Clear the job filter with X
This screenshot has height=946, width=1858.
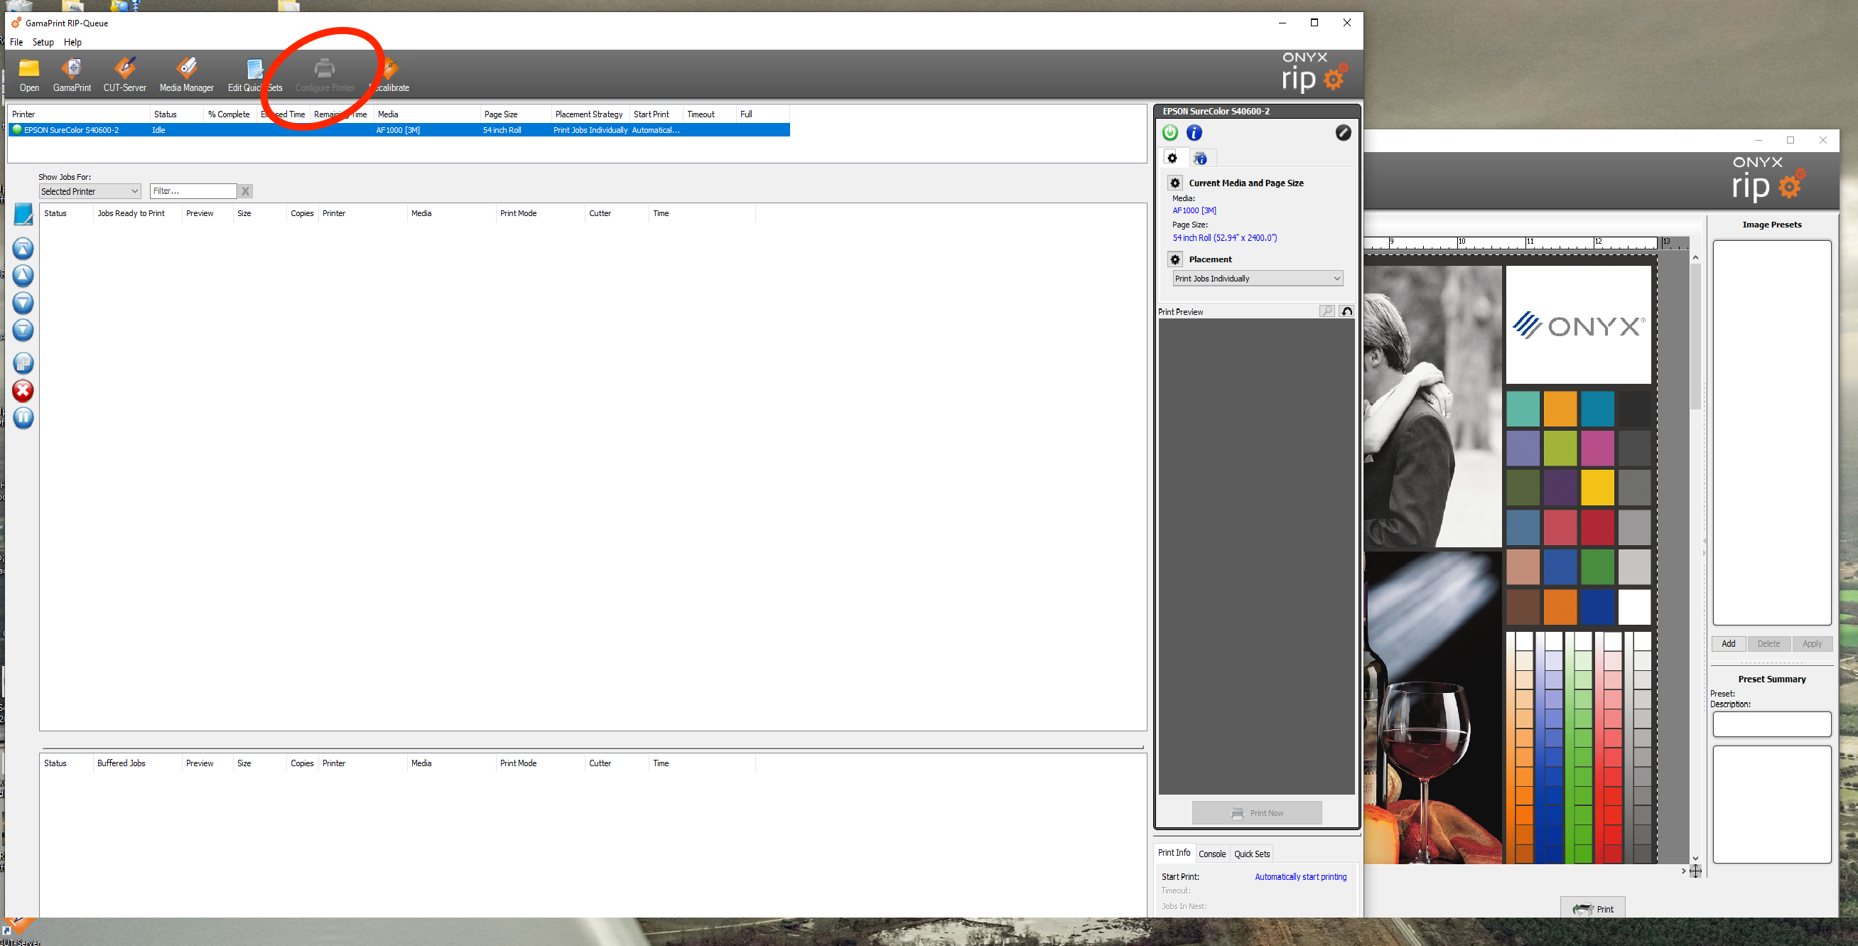[245, 191]
